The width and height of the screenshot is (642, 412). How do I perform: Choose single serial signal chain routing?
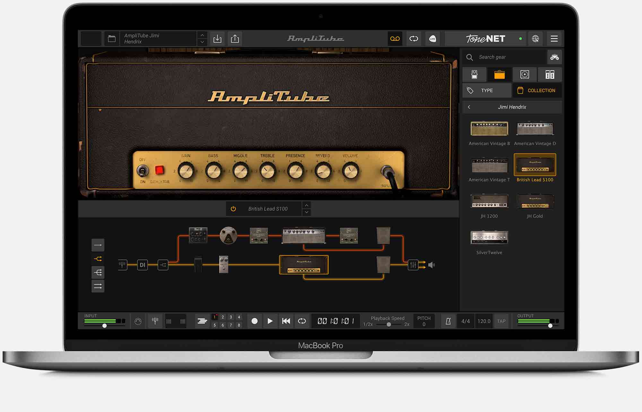point(98,245)
